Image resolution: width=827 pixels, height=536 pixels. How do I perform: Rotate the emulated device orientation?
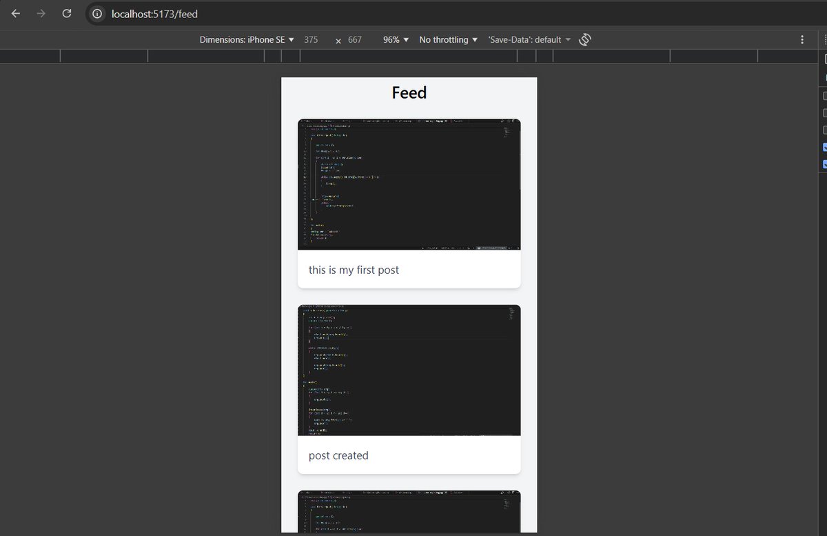point(585,40)
